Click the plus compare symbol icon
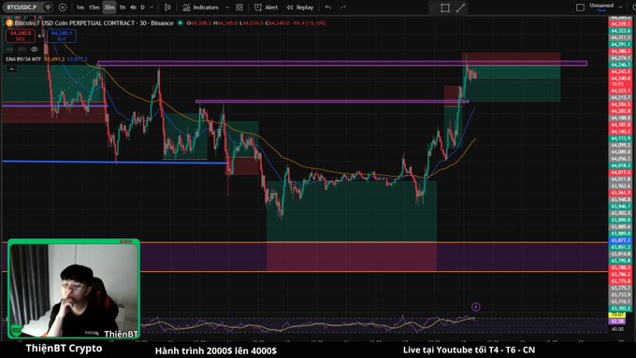Viewport: 636px width, 358px height. pyautogui.click(x=63, y=7)
